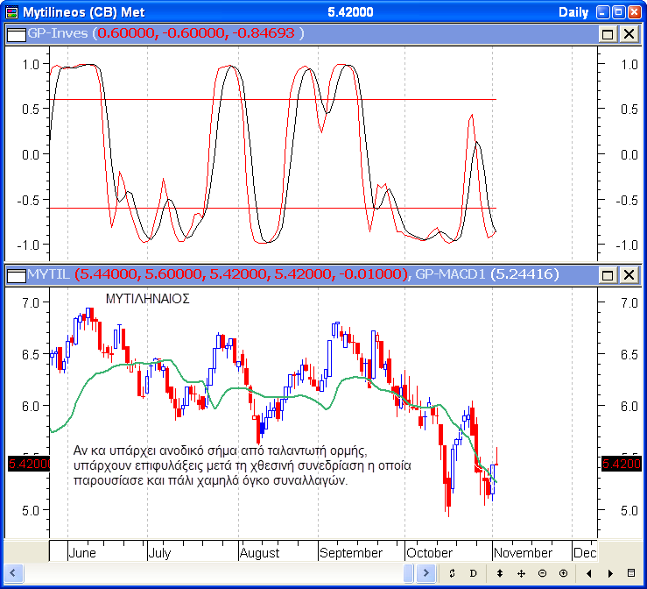Maximize the GP-Inves indicator pane
Viewport: 647px width, 589px height.
[x=608, y=33]
